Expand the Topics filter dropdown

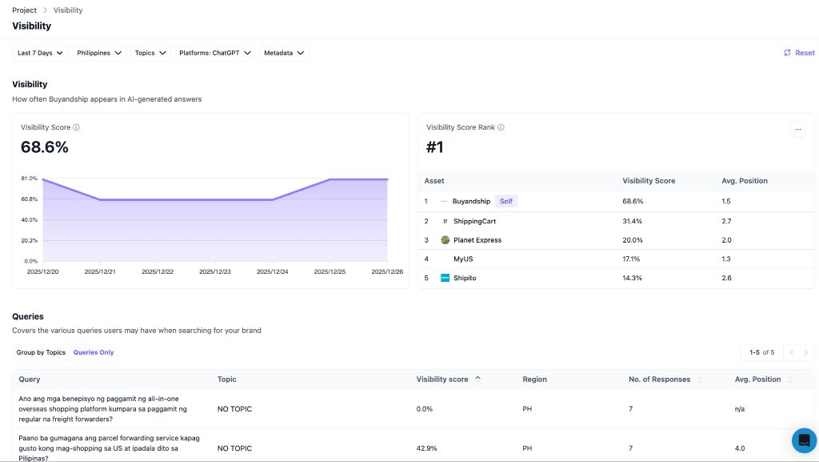click(x=150, y=53)
